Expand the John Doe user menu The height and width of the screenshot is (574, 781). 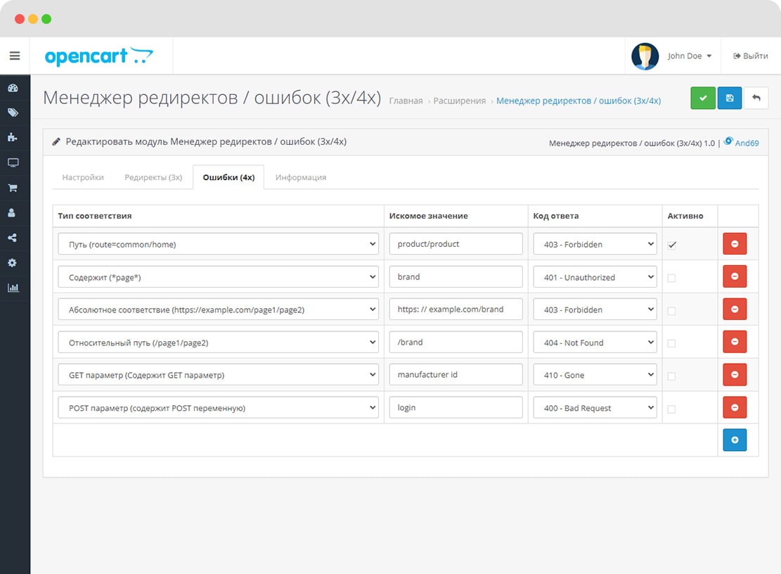click(690, 56)
